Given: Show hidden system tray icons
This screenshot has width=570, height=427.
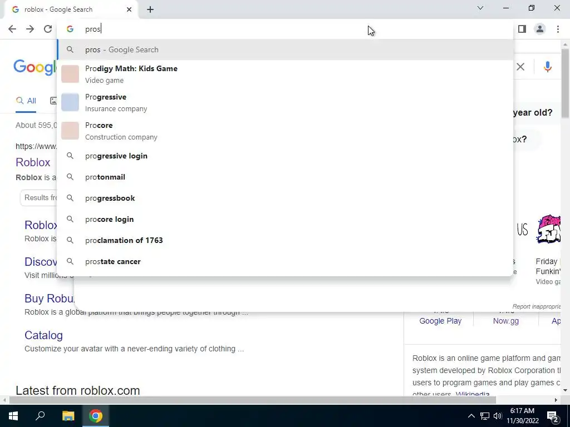Looking at the screenshot, I should click(x=471, y=416).
